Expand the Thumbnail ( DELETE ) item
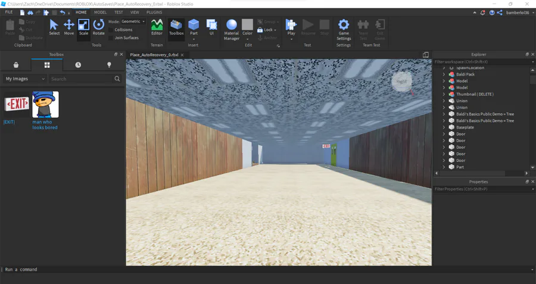The height and width of the screenshot is (284, 536). point(444,94)
